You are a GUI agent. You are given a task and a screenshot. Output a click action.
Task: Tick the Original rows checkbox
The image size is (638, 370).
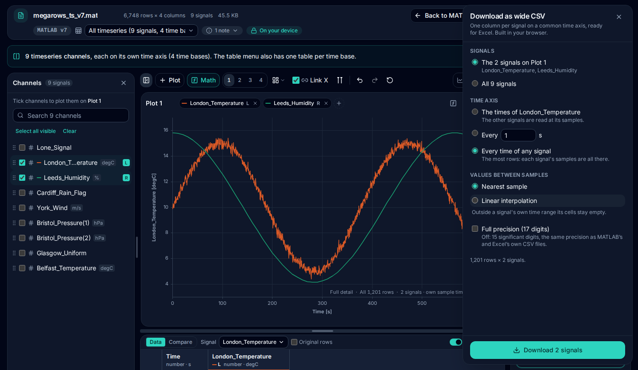pyautogui.click(x=294, y=342)
